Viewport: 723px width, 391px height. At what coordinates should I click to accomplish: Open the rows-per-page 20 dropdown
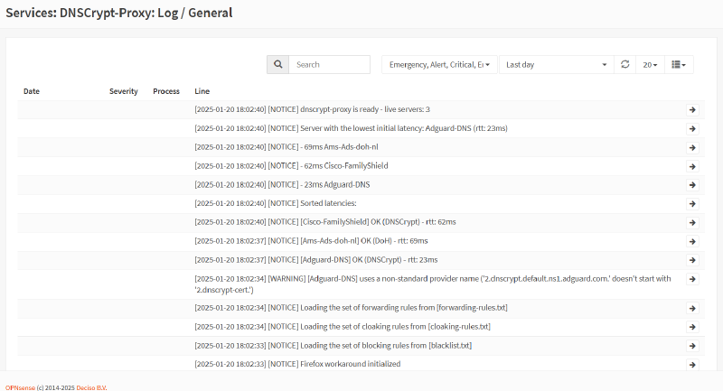650,65
